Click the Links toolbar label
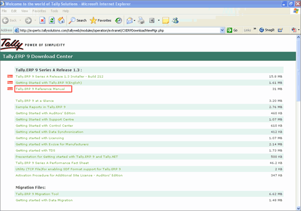 coord(247,30)
